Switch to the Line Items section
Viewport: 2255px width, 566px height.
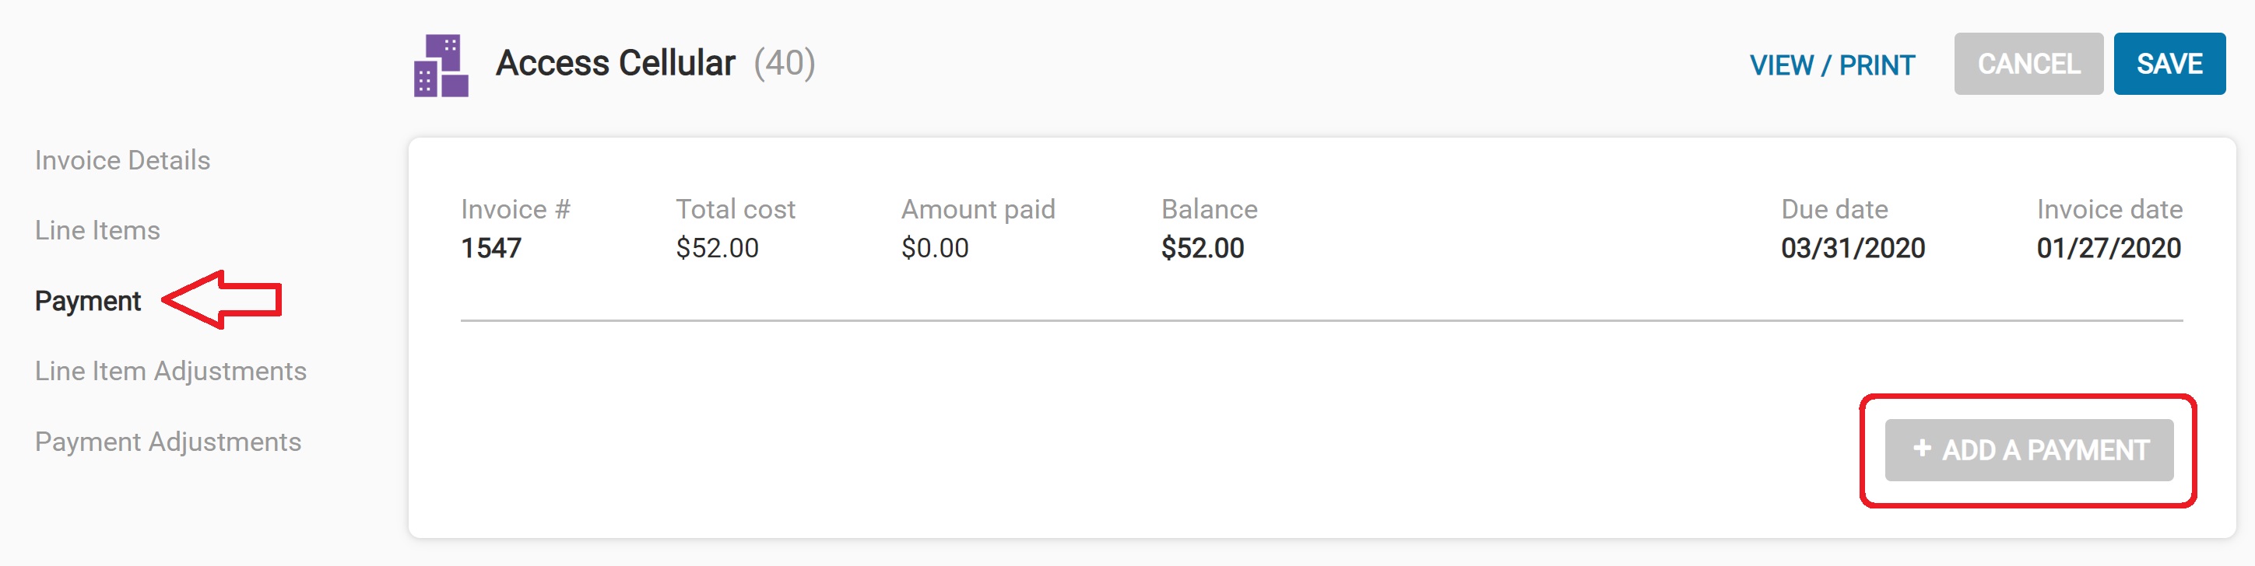point(97,230)
